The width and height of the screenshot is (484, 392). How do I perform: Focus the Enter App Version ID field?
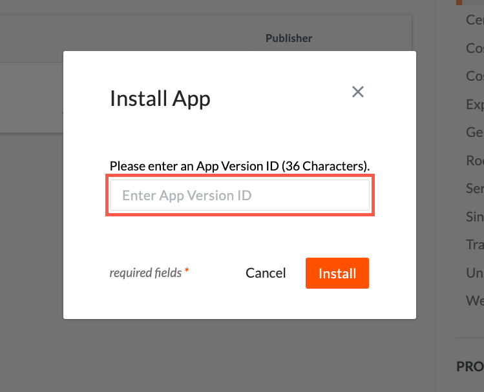coord(240,195)
